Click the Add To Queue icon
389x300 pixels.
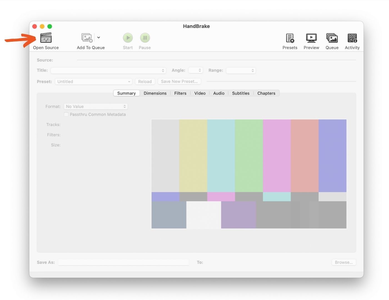click(87, 38)
